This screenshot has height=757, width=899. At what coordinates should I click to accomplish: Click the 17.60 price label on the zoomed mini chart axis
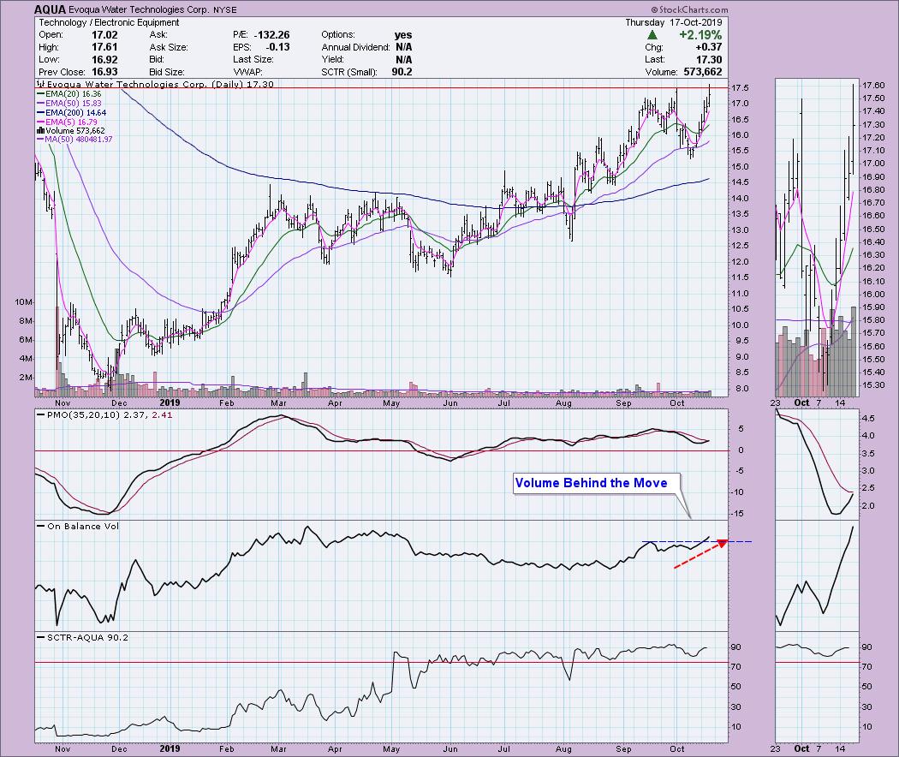click(872, 85)
